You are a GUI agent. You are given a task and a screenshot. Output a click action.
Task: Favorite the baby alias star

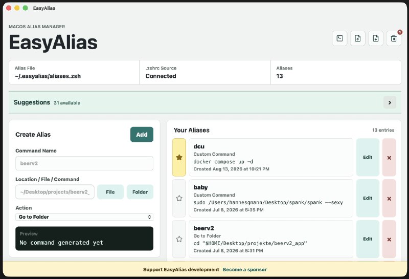(x=179, y=198)
